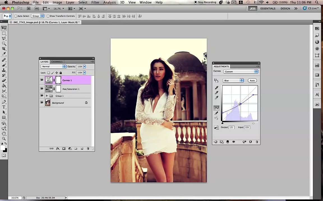This screenshot has height=201, width=323.
Task: Select the Move tool in toolbox
Action: click(4, 28)
